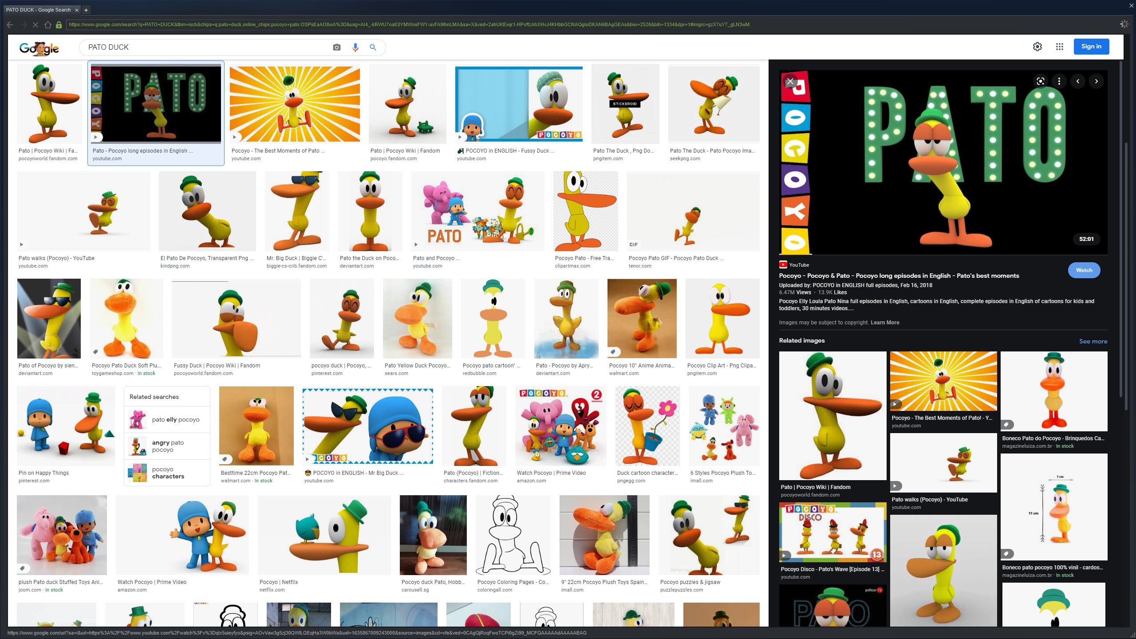The width and height of the screenshot is (1136, 639).
Task: Click the visual search lens icon on preview
Action: [x=1040, y=81]
